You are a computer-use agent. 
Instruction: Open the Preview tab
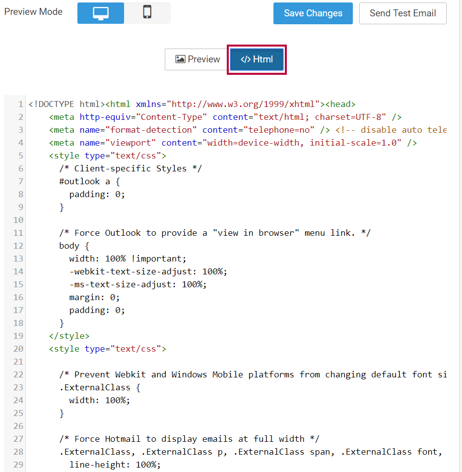[198, 59]
